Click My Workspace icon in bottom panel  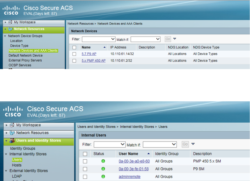12,125
